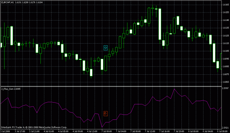This screenshot has width=230, height=133.
Task: Click the 1.6095 price axis label
Action: [x=226, y=59]
